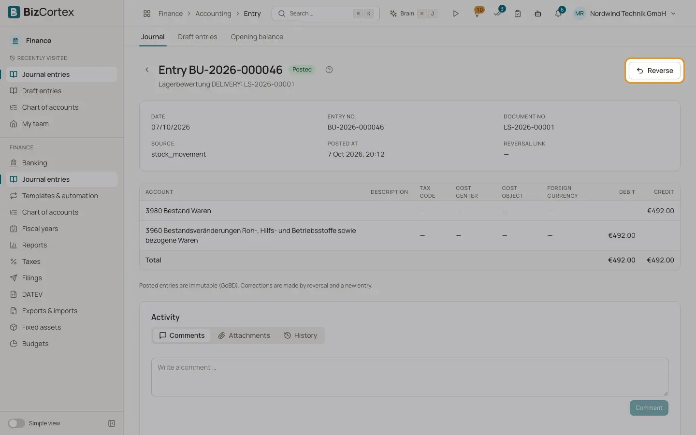Screen dimensions: 696x435
Task: Open the checkmark tasks icon with badge 3
Action: 497,14
